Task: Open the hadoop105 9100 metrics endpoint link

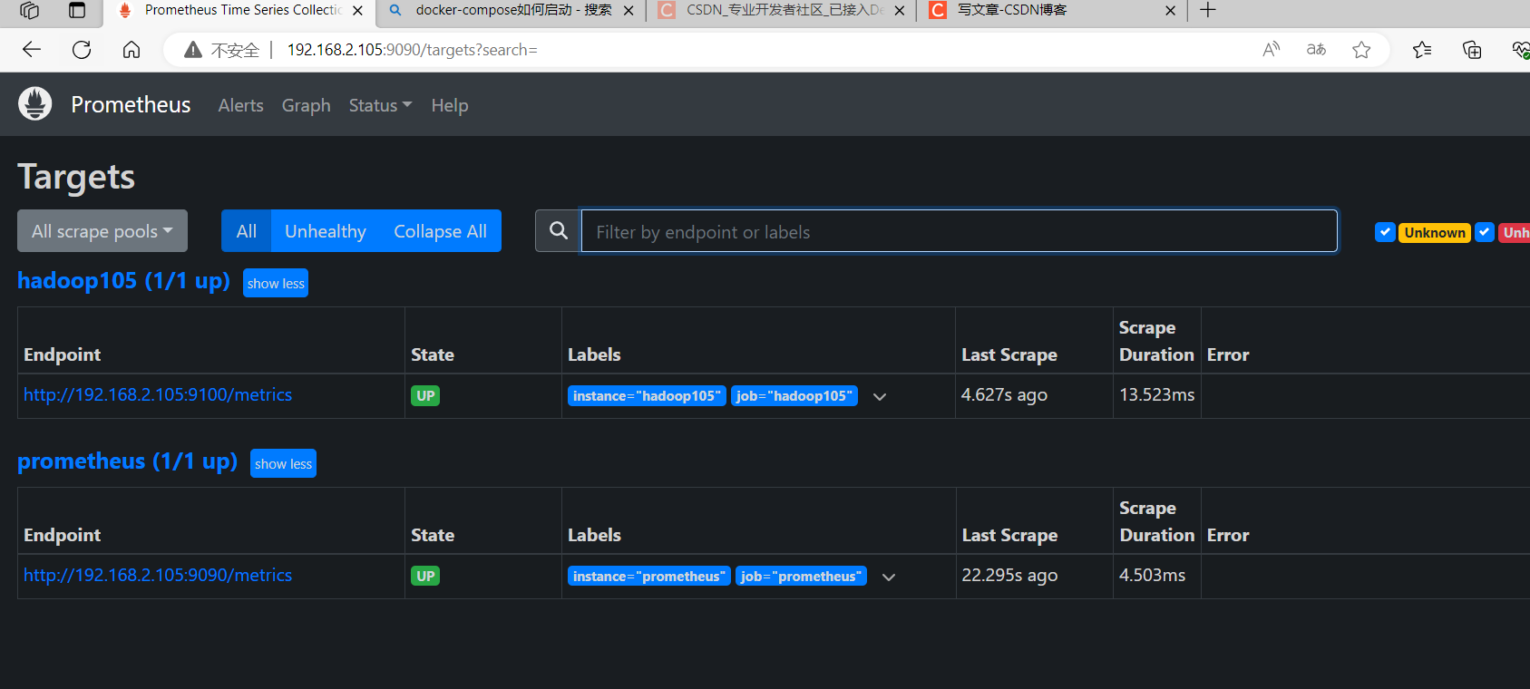Action: point(158,394)
